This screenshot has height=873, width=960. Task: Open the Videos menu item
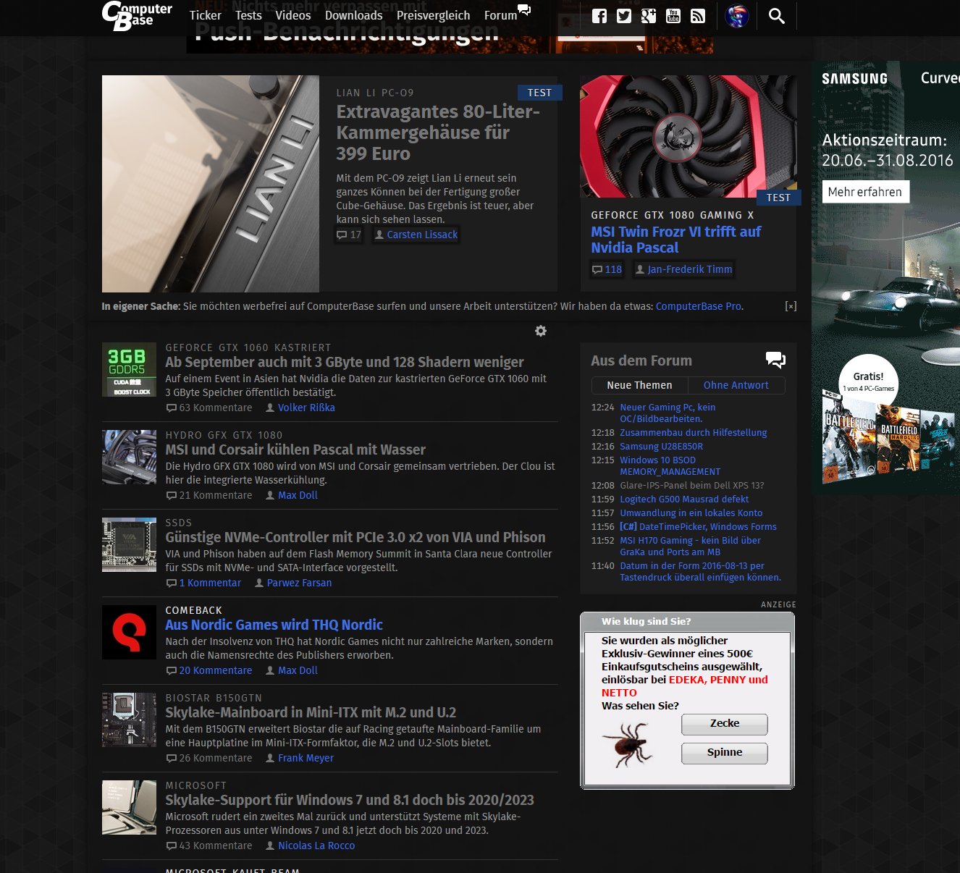tap(293, 15)
